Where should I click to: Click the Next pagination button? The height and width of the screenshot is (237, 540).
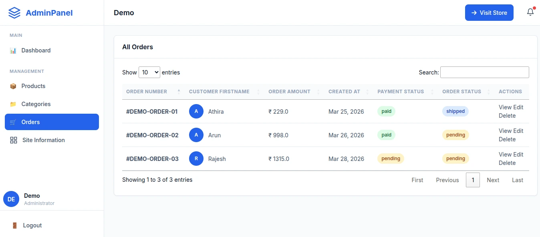tap(493, 180)
